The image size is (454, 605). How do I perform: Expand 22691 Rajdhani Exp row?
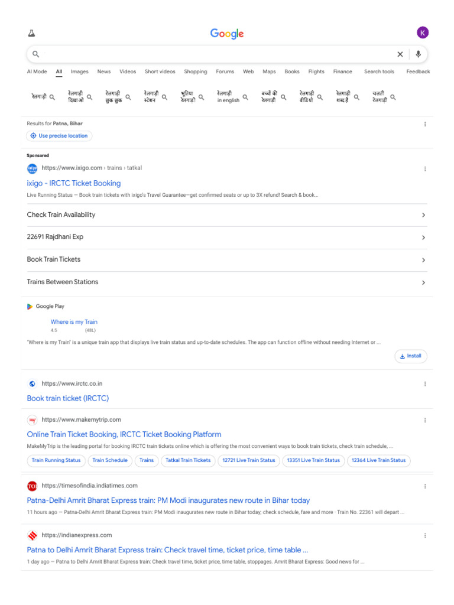click(x=423, y=238)
